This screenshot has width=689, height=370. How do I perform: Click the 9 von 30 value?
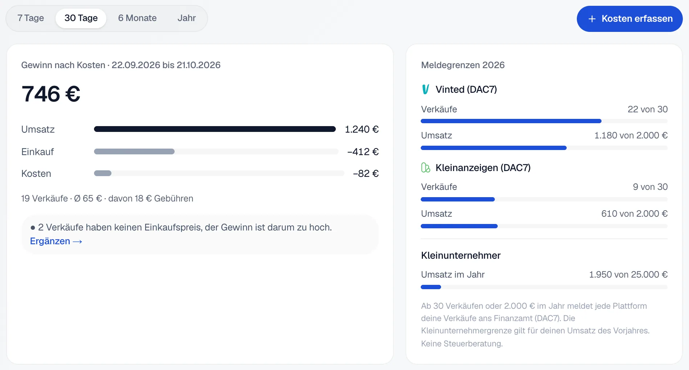[650, 187]
